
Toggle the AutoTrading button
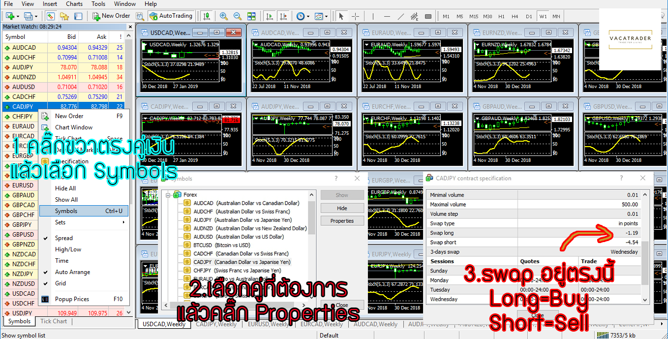pyautogui.click(x=171, y=16)
